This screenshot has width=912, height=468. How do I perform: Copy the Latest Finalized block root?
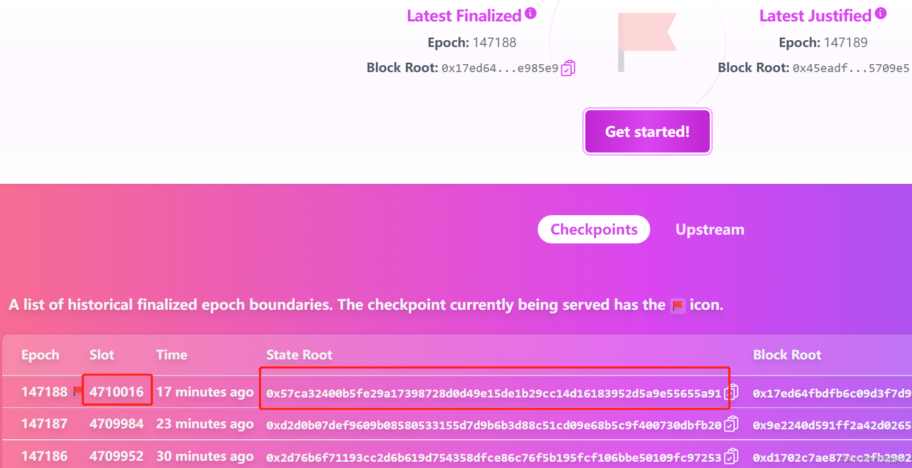click(x=568, y=68)
